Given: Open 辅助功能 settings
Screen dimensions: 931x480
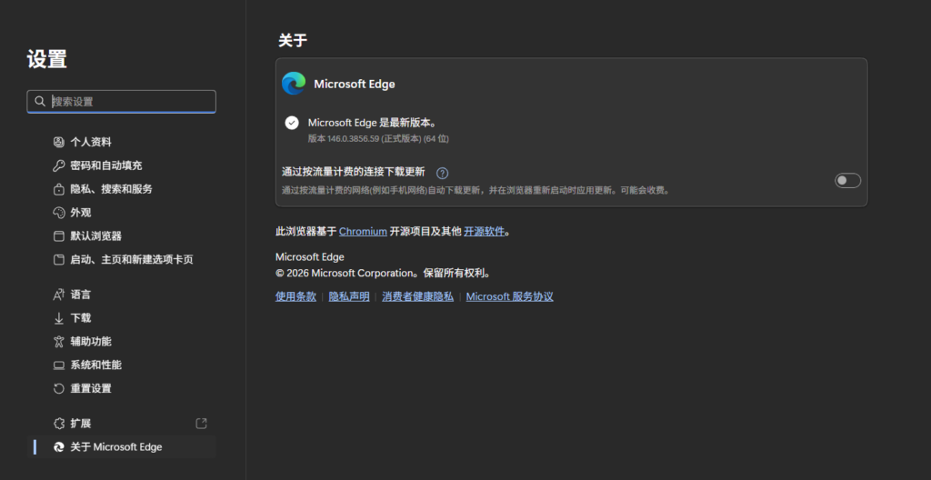Looking at the screenshot, I should coord(122,342).
